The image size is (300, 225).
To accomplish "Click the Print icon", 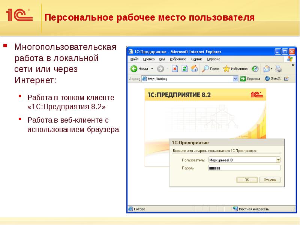I will point(278,69).
